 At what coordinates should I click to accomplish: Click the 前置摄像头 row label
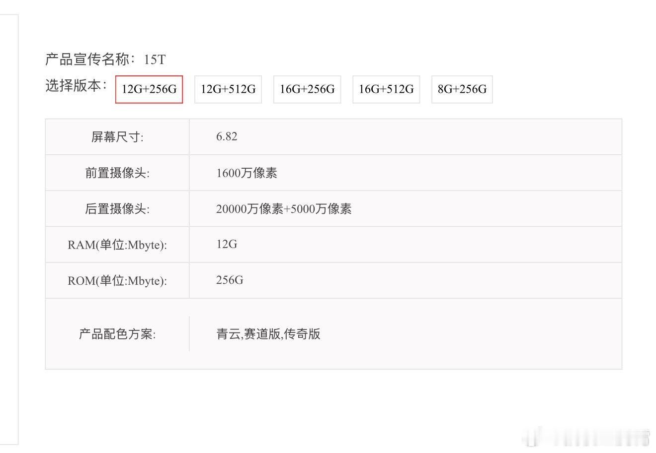click(x=117, y=173)
